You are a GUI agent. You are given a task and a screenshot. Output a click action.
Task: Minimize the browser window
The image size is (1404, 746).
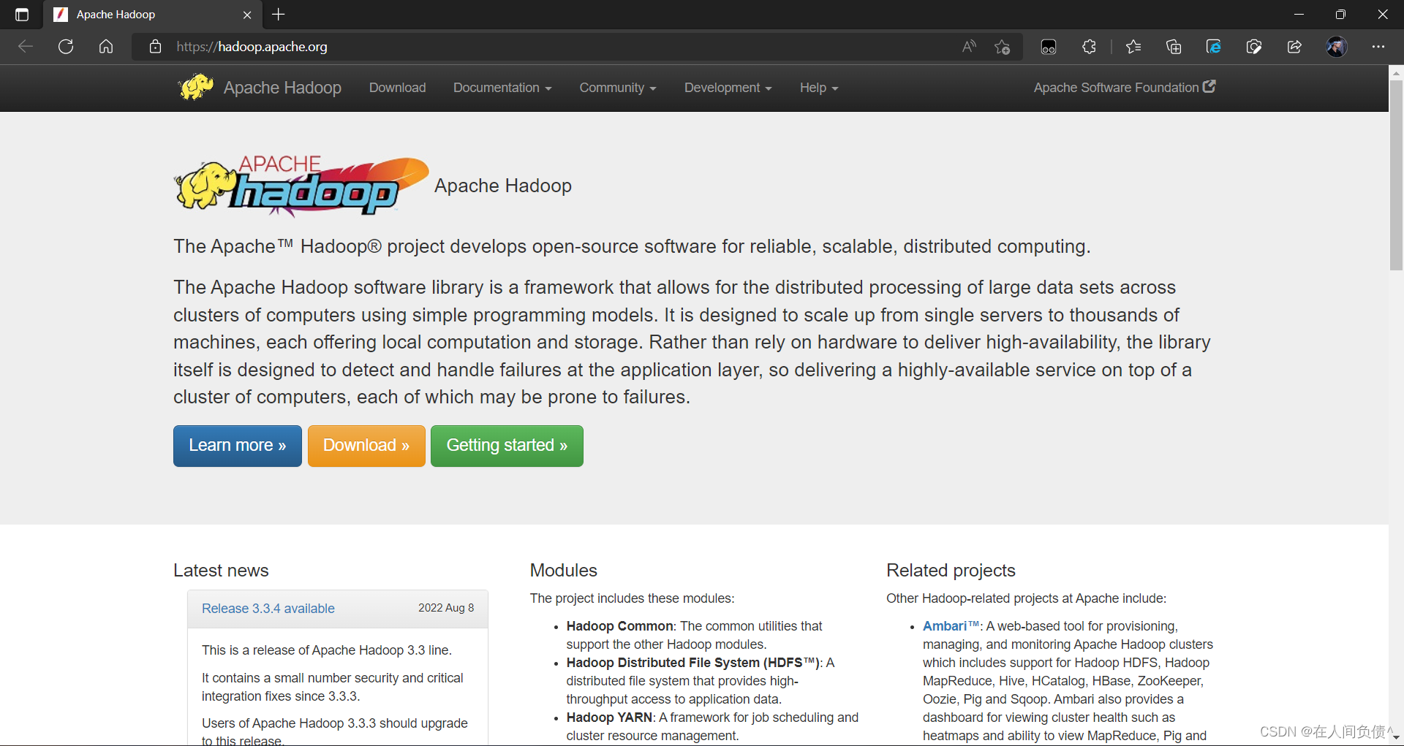click(x=1299, y=15)
